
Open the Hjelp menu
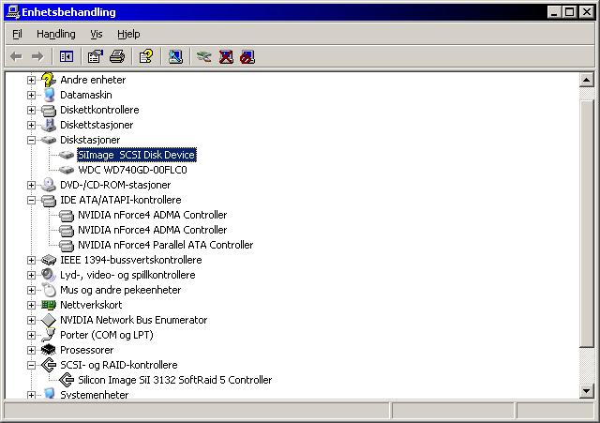(128, 34)
